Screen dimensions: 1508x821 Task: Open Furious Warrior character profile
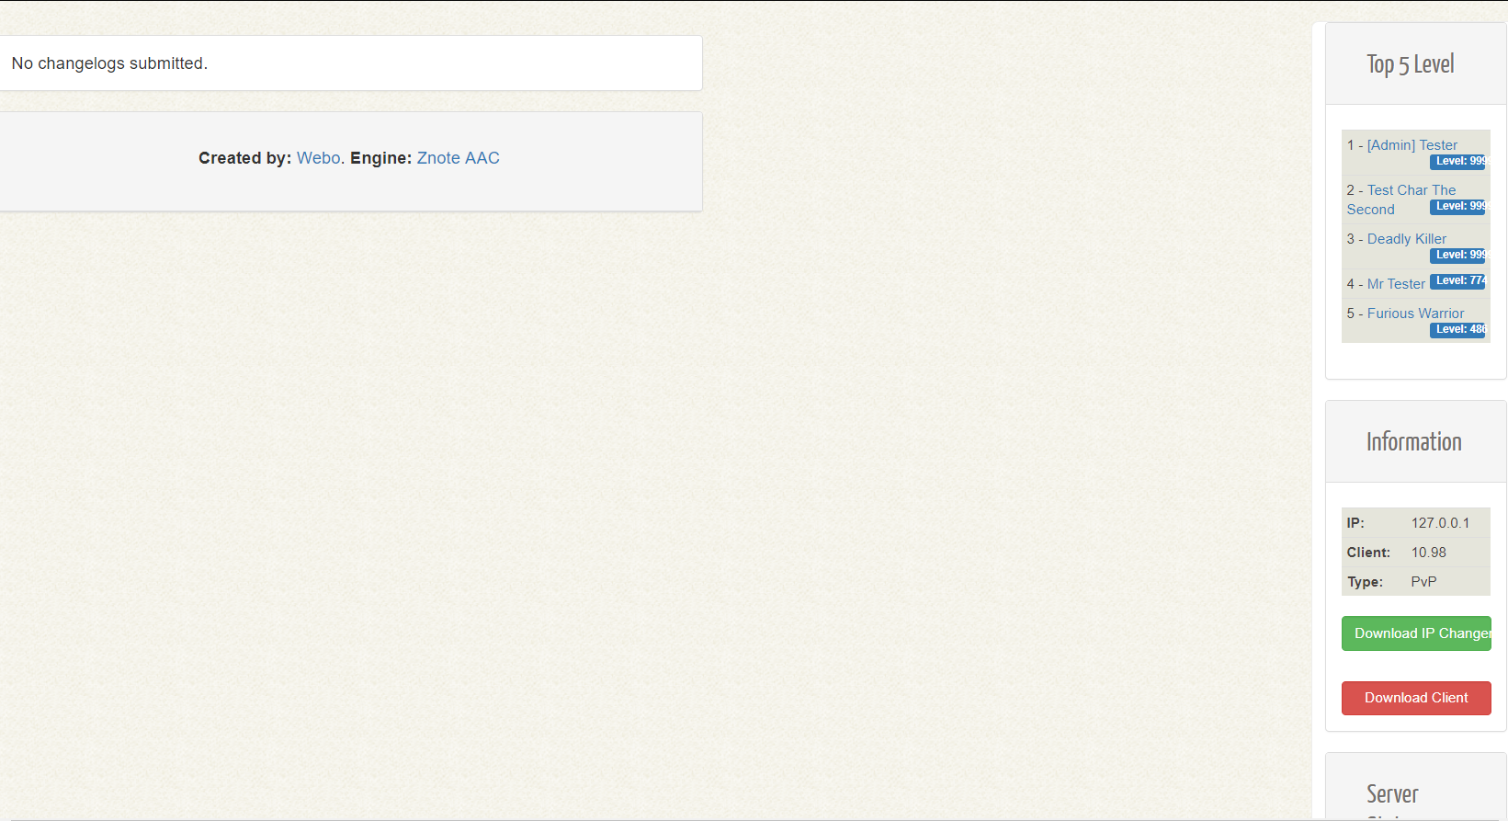(x=1415, y=314)
